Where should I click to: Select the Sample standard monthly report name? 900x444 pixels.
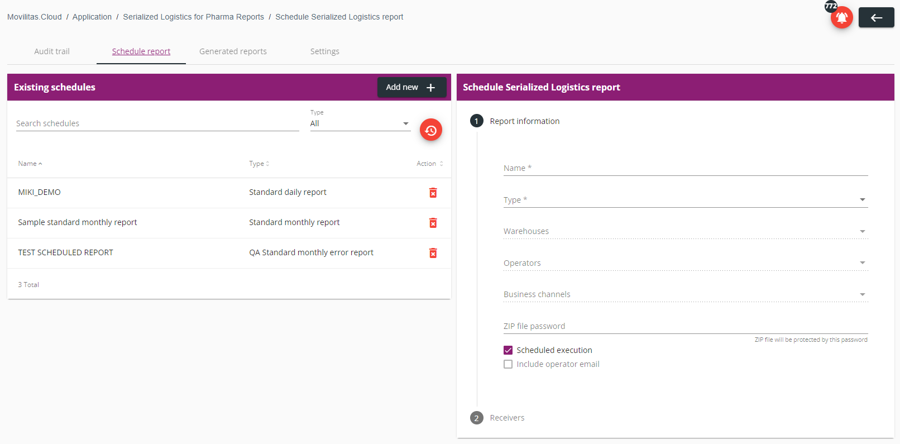tap(77, 222)
